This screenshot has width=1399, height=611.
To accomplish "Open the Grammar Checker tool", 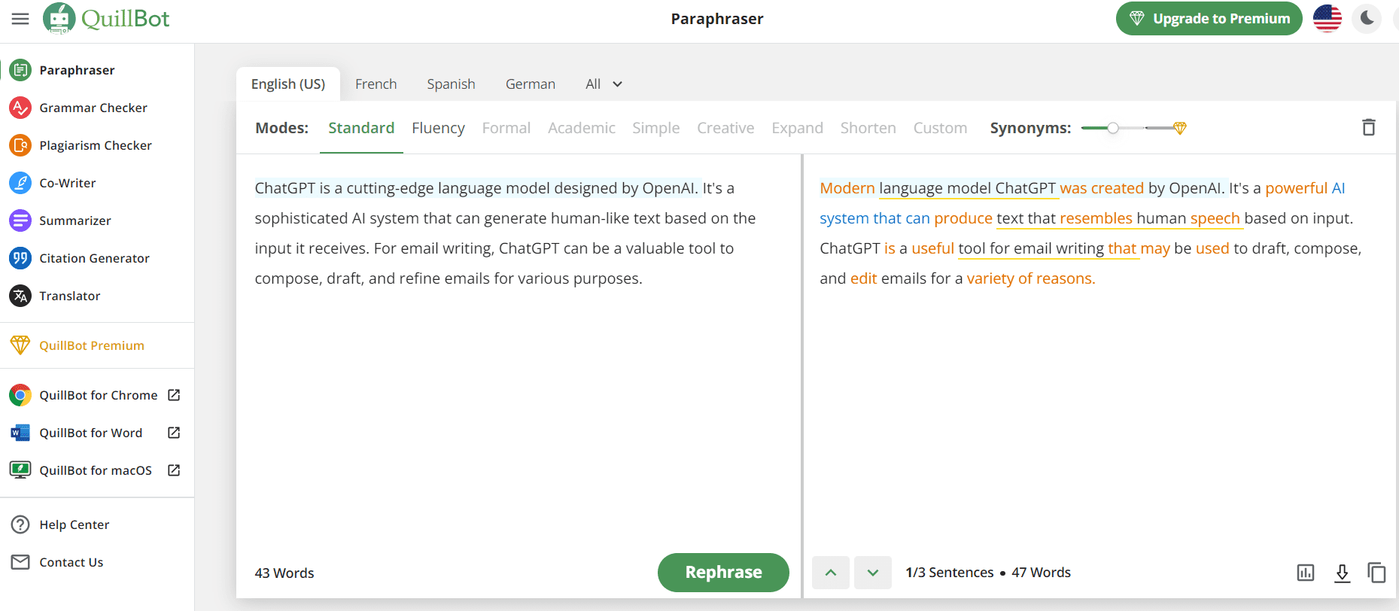I will tap(93, 108).
